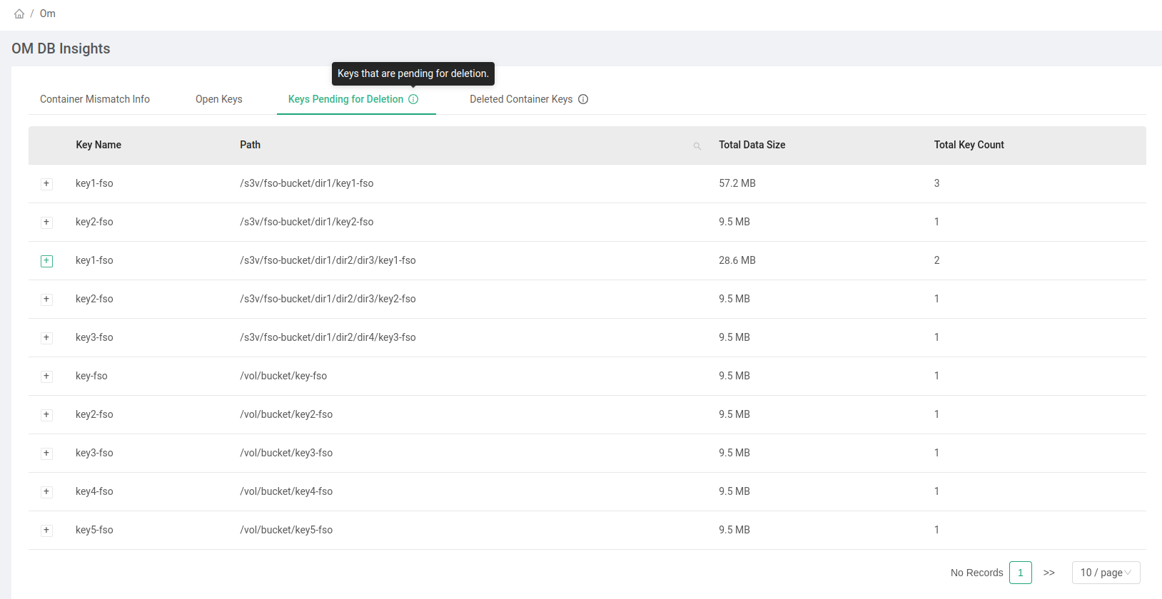This screenshot has width=1162, height=599.
Task: Click info icon beside Keys Pending for Deletion
Action: coord(413,99)
